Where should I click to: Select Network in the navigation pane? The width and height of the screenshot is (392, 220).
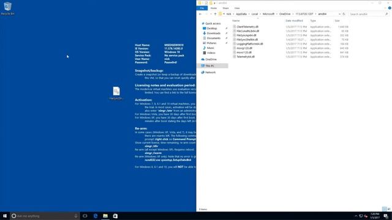(x=210, y=72)
